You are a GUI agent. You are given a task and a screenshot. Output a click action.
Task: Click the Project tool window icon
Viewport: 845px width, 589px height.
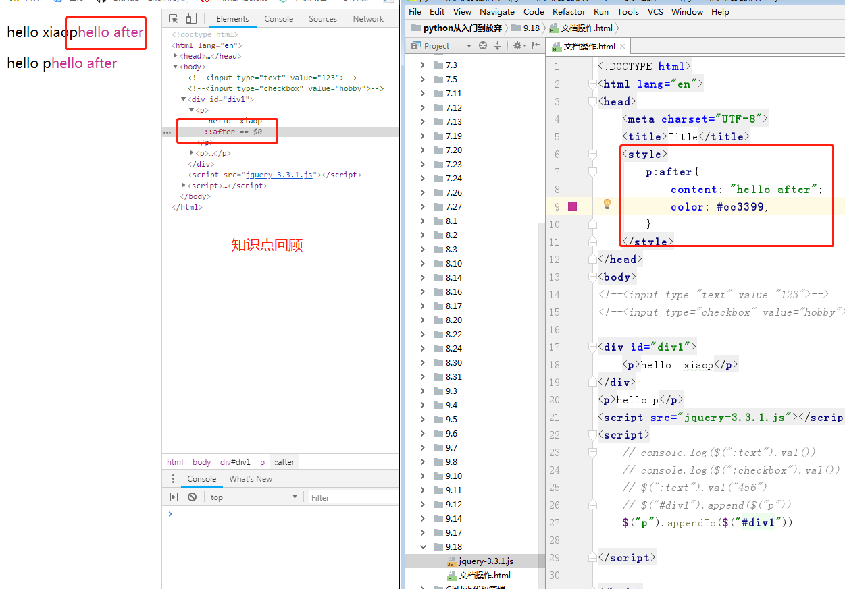pos(416,46)
